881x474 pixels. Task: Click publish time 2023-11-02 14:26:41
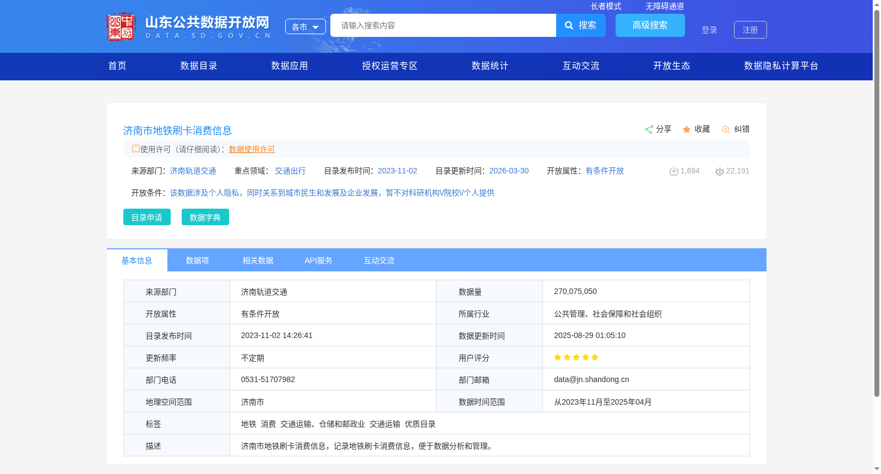click(x=277, y=335)
